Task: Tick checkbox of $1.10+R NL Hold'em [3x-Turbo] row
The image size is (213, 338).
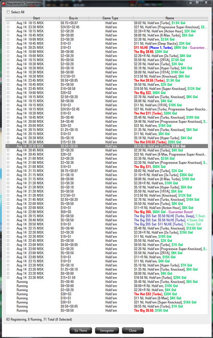Action: pos(8,175)
